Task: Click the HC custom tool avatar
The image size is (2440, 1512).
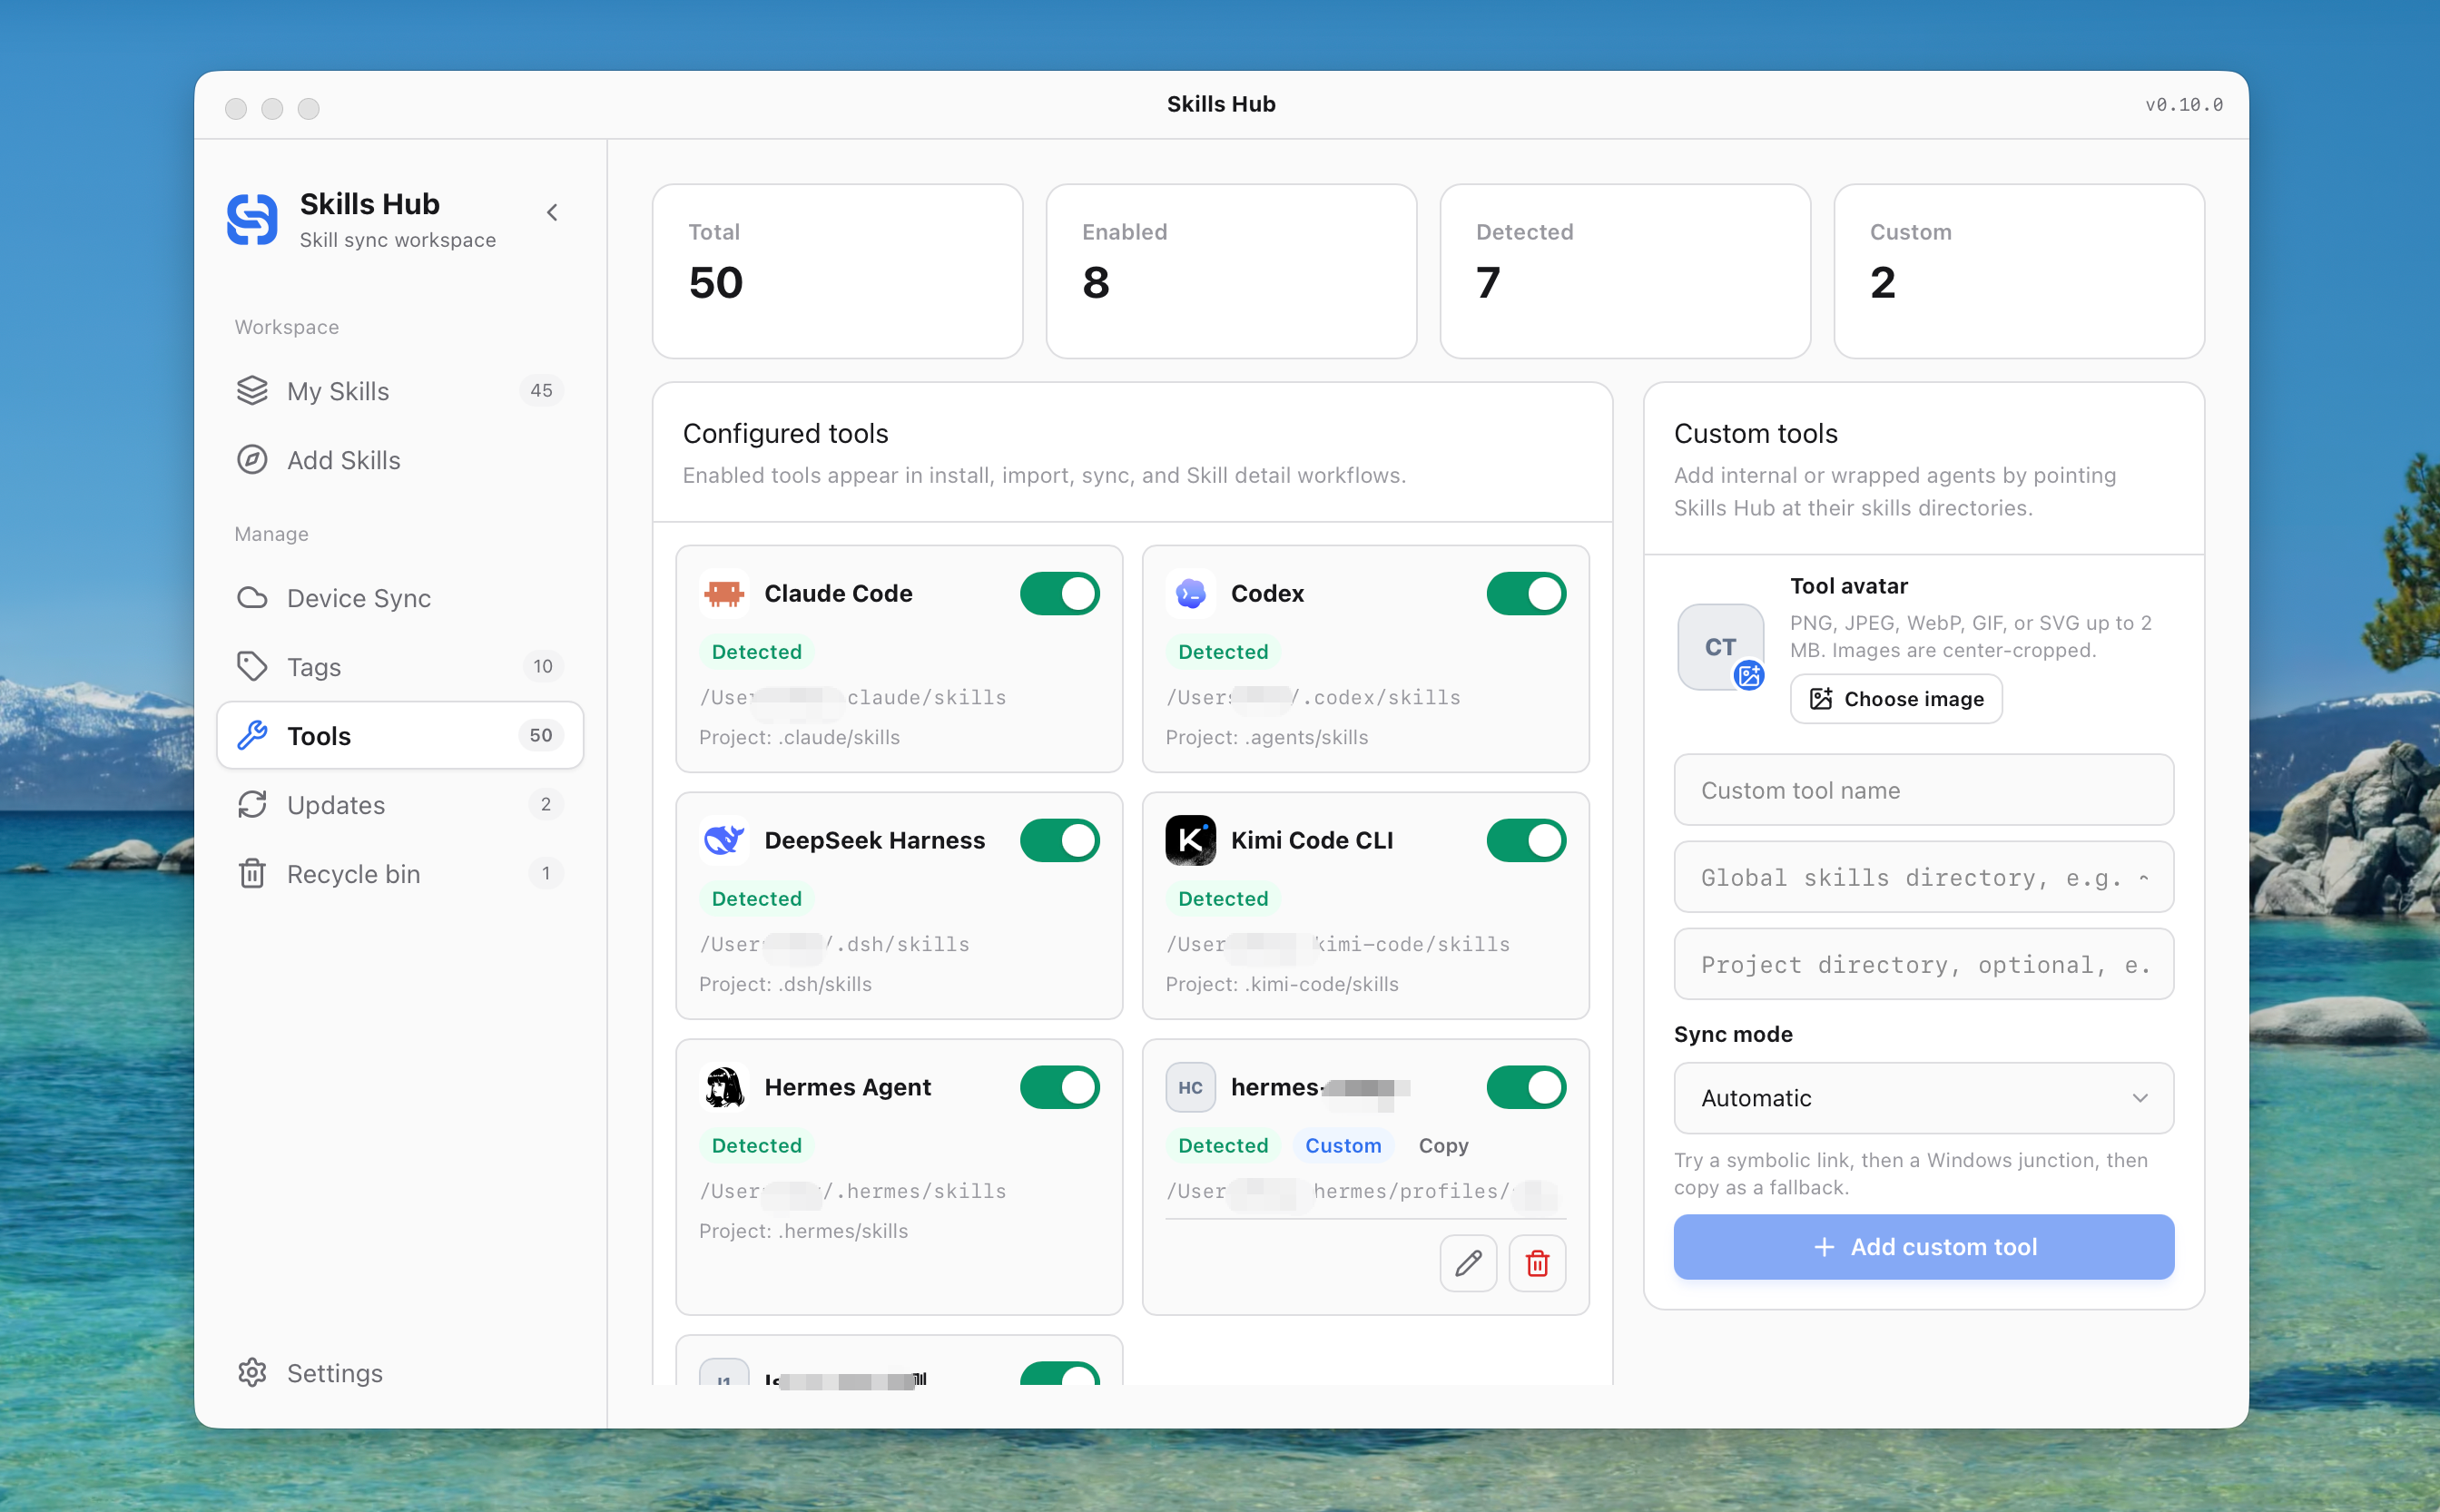Action: (x=1190, y=1088)
